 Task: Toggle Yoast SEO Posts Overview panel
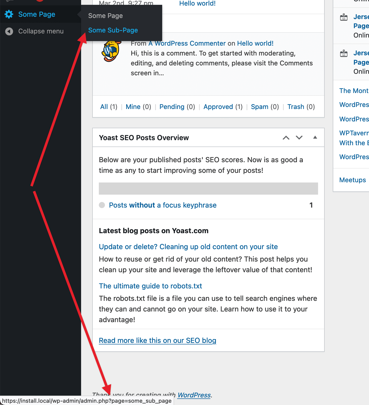(x=315, y=137)
